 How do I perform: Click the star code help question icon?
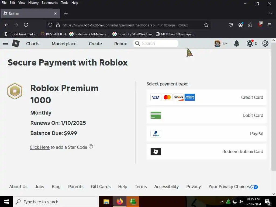coord(91,146)
